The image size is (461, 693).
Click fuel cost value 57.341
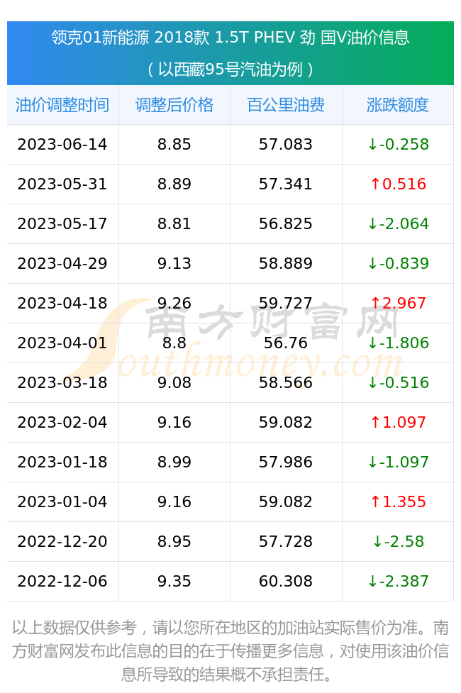(286, 184)
